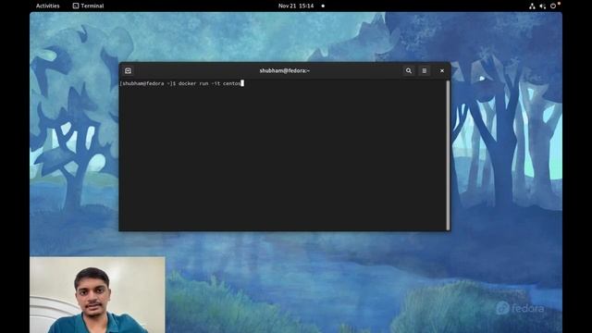This screenshot has height=333, width=592.
Task: Open the Activities overview
Action: (47, 6)
